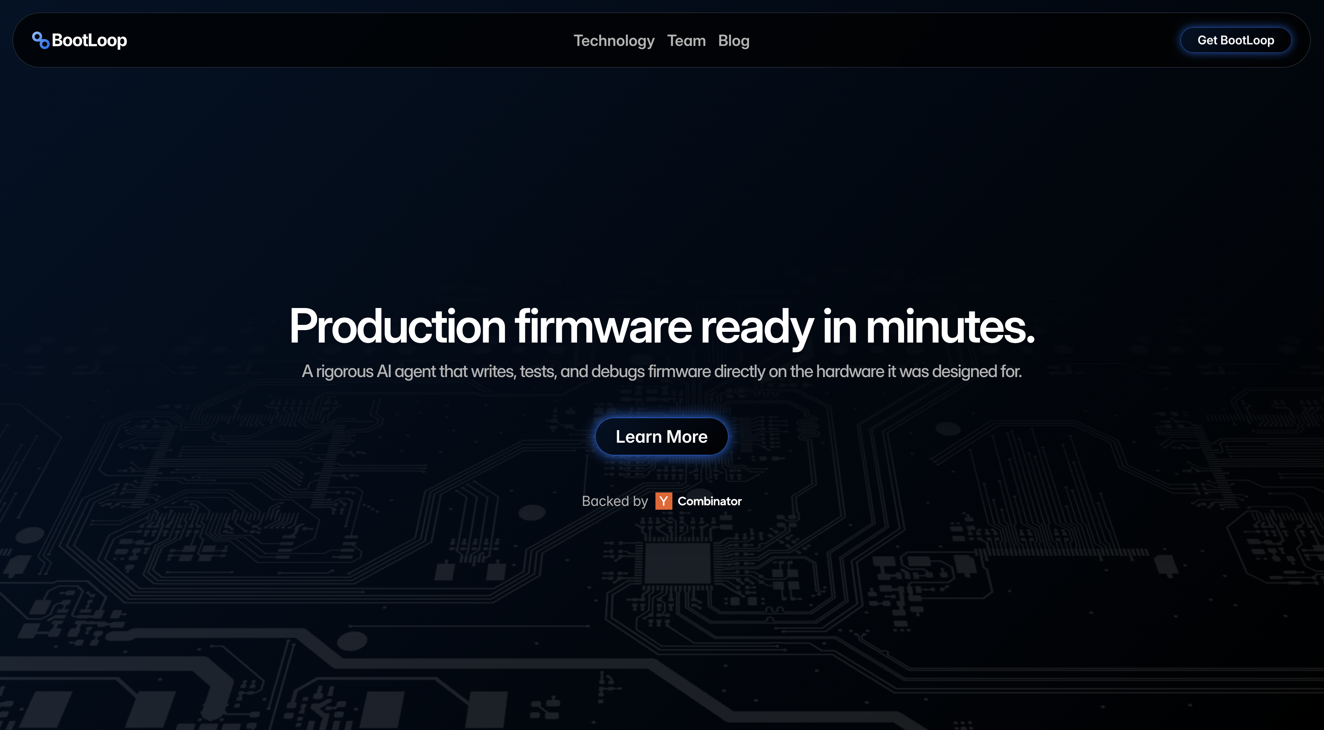The height and width of the screenshot is (730, 1324).
Task: Click the Get BootLoop button
Action: (x=1236, y=40)
